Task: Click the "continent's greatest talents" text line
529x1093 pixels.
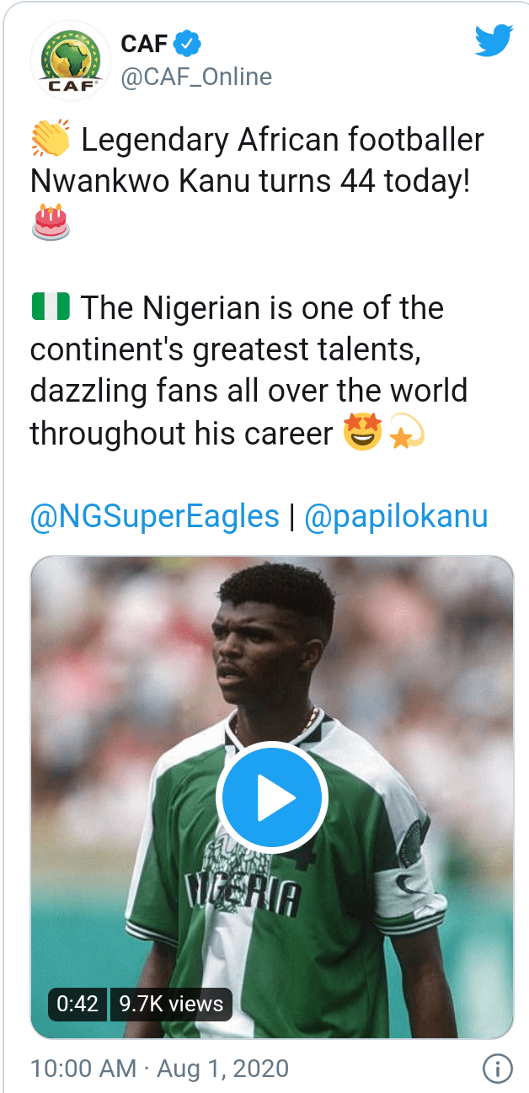Action: point(225,349)
